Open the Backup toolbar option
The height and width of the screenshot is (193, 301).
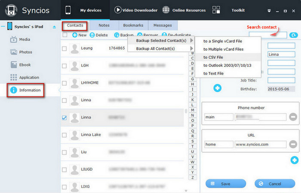coord(124,35)
